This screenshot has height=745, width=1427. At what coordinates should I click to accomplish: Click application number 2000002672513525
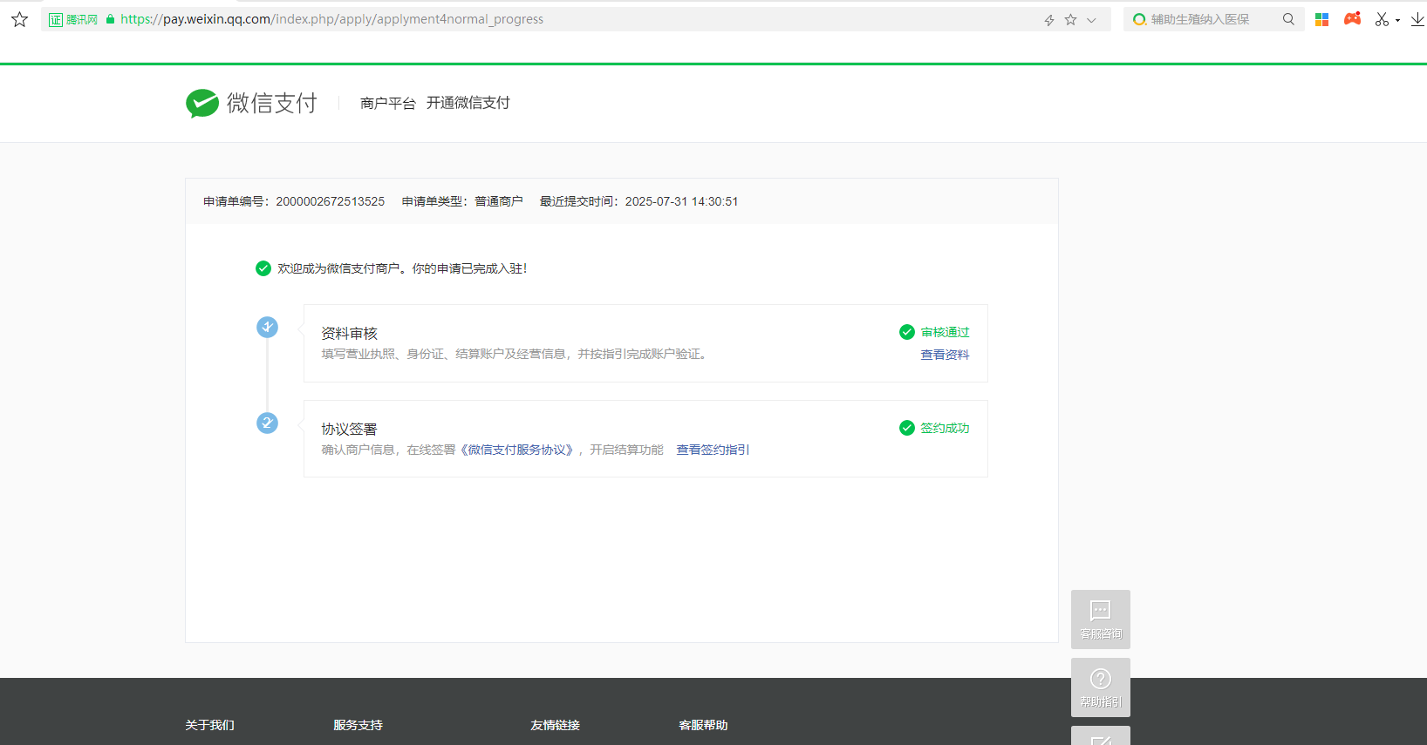[x=331, y=201]
